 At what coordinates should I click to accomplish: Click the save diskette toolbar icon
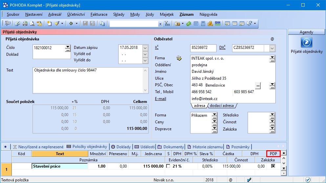pos(85,24)
